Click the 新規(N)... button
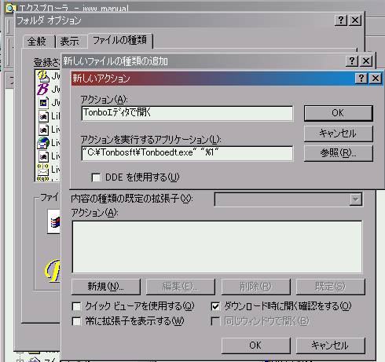Screen dimensions: 385x362 [106, 287]
